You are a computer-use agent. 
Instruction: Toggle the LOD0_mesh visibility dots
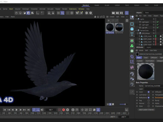coord(156,36)
